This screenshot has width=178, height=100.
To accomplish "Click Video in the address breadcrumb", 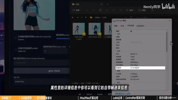I will pyautogui.click(x=97, y=18).
